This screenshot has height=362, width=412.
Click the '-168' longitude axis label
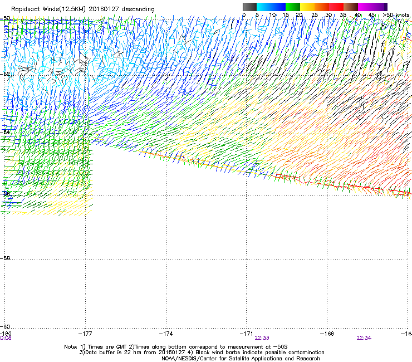(x=327, y=334)
